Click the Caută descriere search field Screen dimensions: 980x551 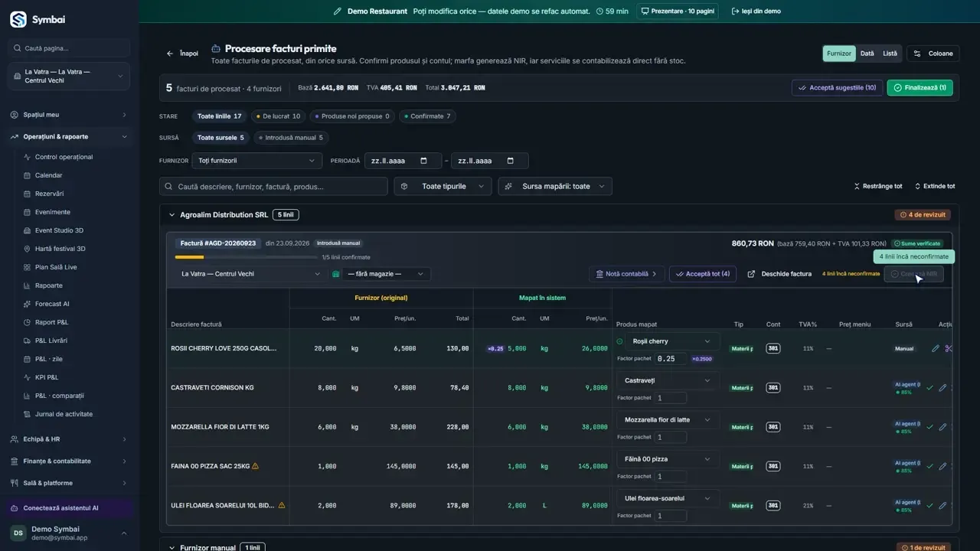tap(273, 186)
